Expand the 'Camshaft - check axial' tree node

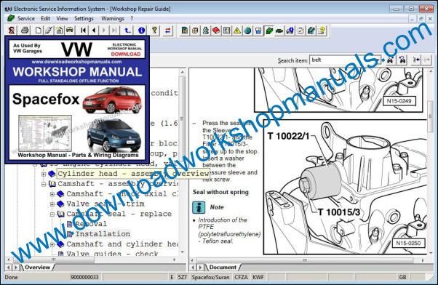52,194
